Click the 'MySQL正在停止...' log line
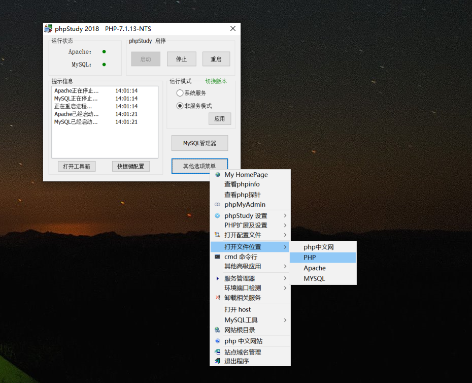The height and width of the screenshot is (383, 472). point(96,98)
